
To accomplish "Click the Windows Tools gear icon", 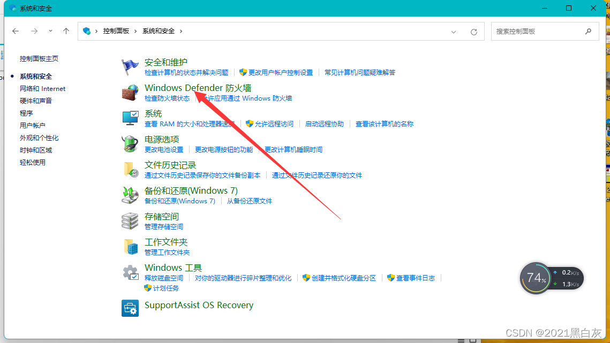I will click(130, 272).
